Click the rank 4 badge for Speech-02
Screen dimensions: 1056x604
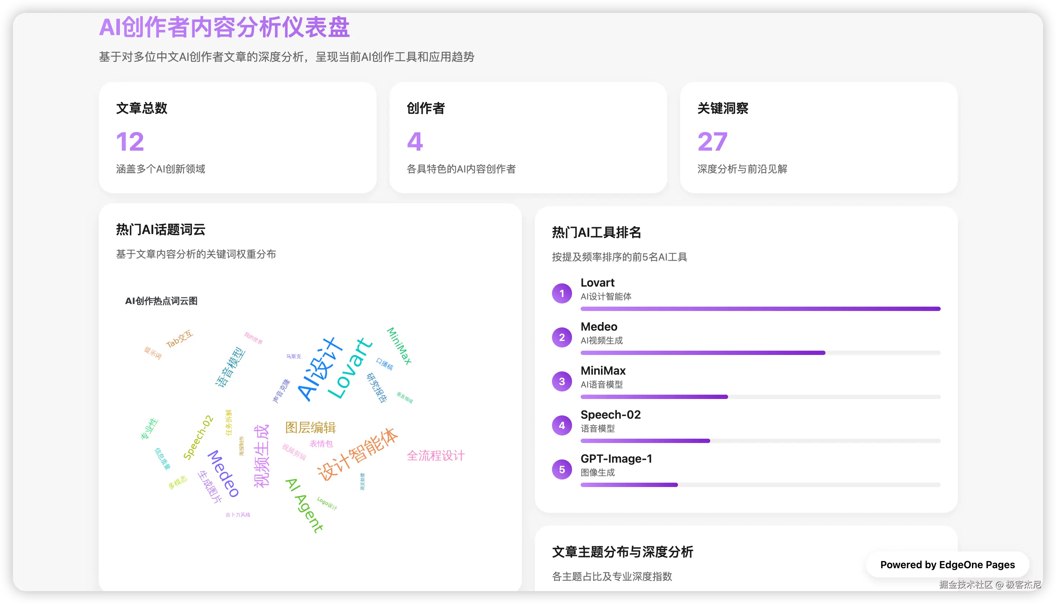tap(562, 425)
